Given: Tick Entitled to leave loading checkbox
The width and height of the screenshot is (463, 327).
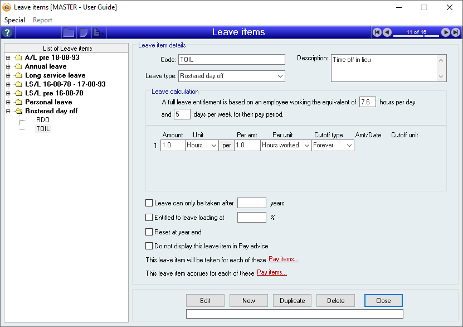Looking at the screenshot, I should (x=149, y=218).
